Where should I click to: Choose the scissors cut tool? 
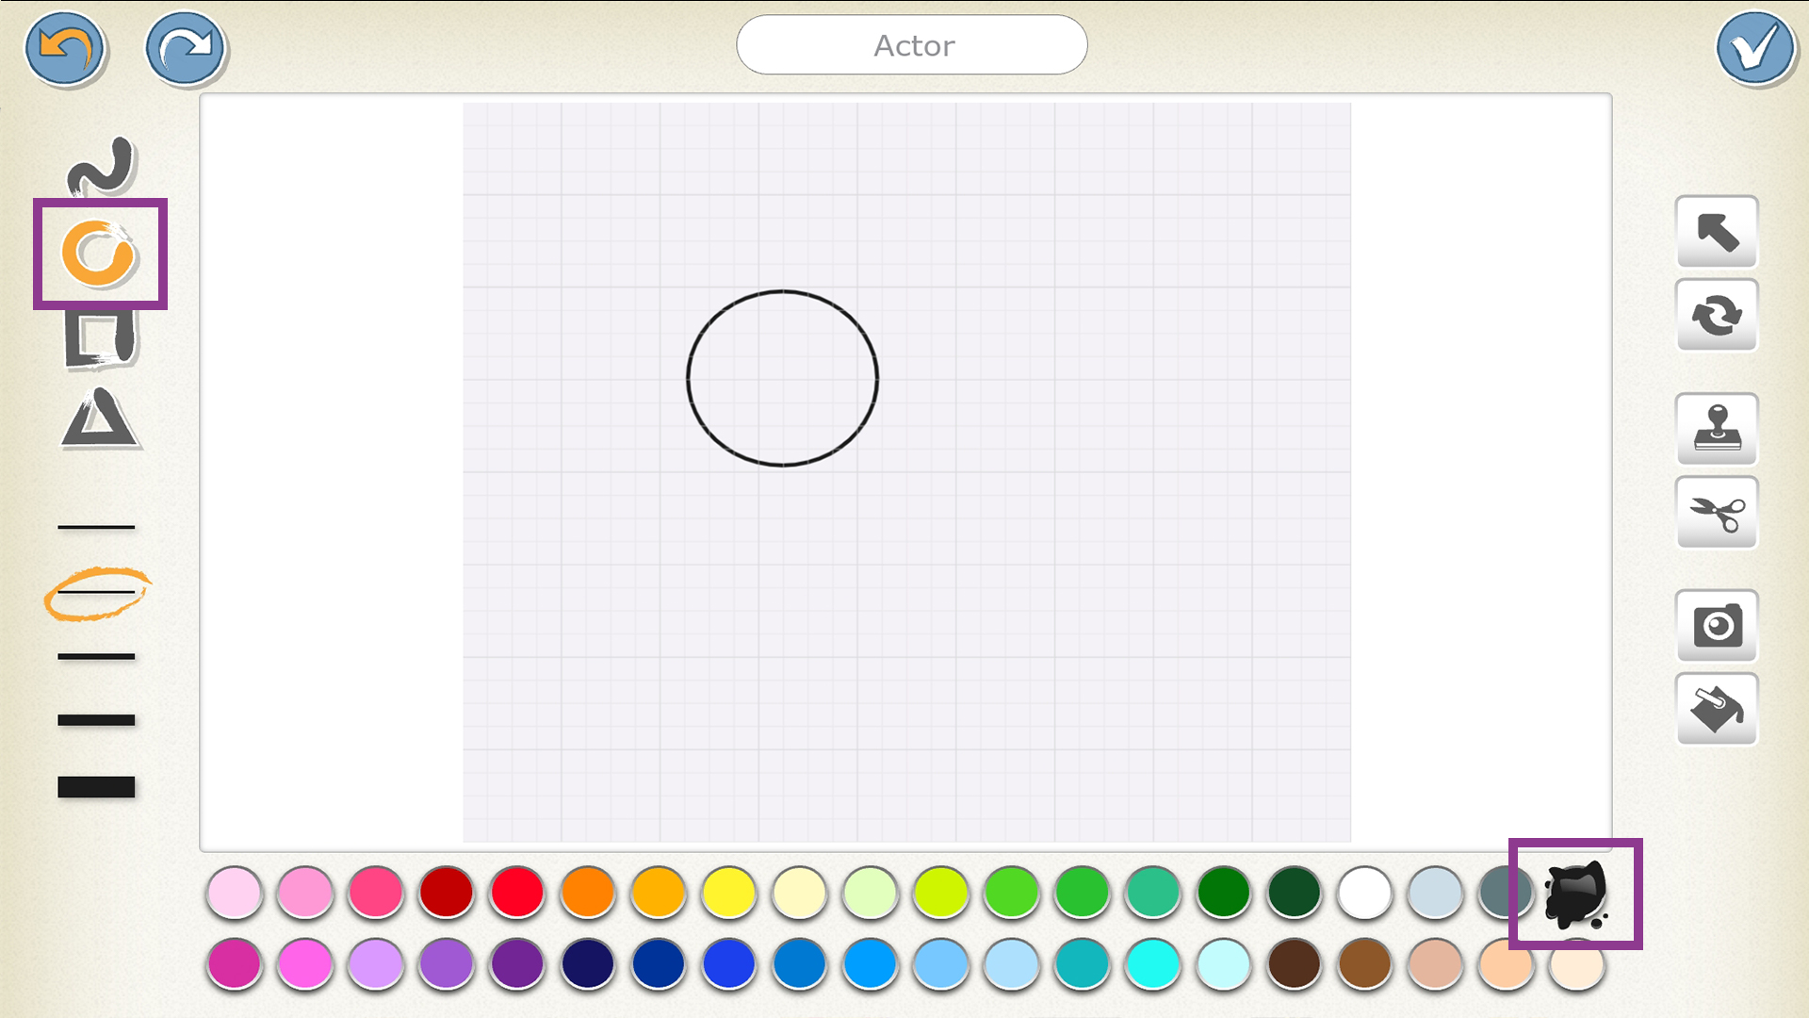(1717, 513)
